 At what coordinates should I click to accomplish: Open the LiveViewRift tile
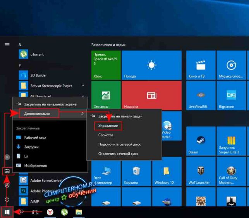pos(201,95)
